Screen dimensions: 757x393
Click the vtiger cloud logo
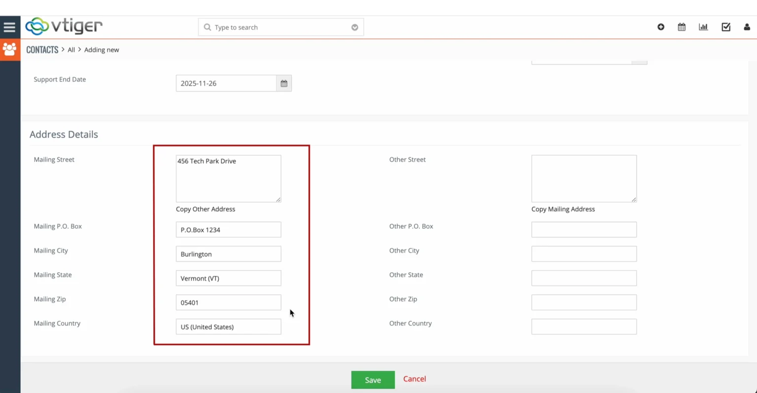pos(63,27)
